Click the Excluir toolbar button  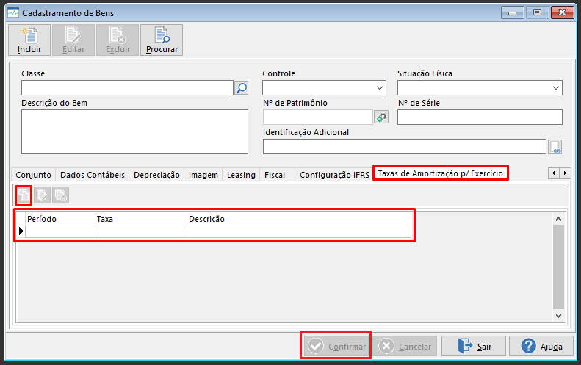point(118,40)
